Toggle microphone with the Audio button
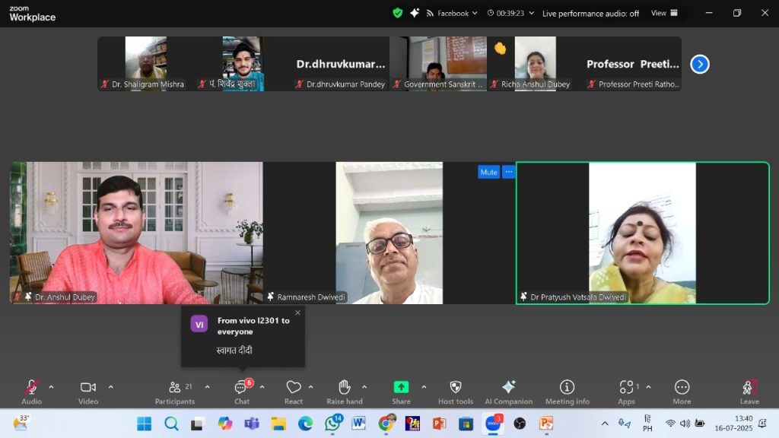779x438 pixels. pos(31,389)
